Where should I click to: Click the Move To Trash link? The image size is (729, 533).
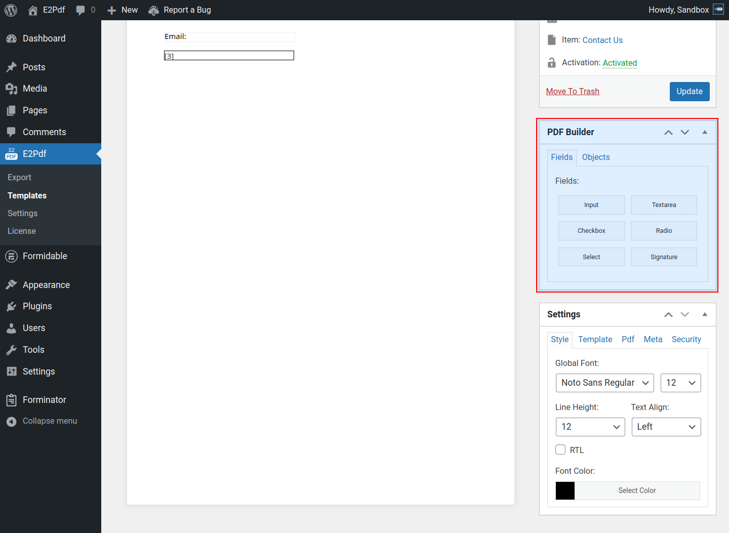pos(572,91)
